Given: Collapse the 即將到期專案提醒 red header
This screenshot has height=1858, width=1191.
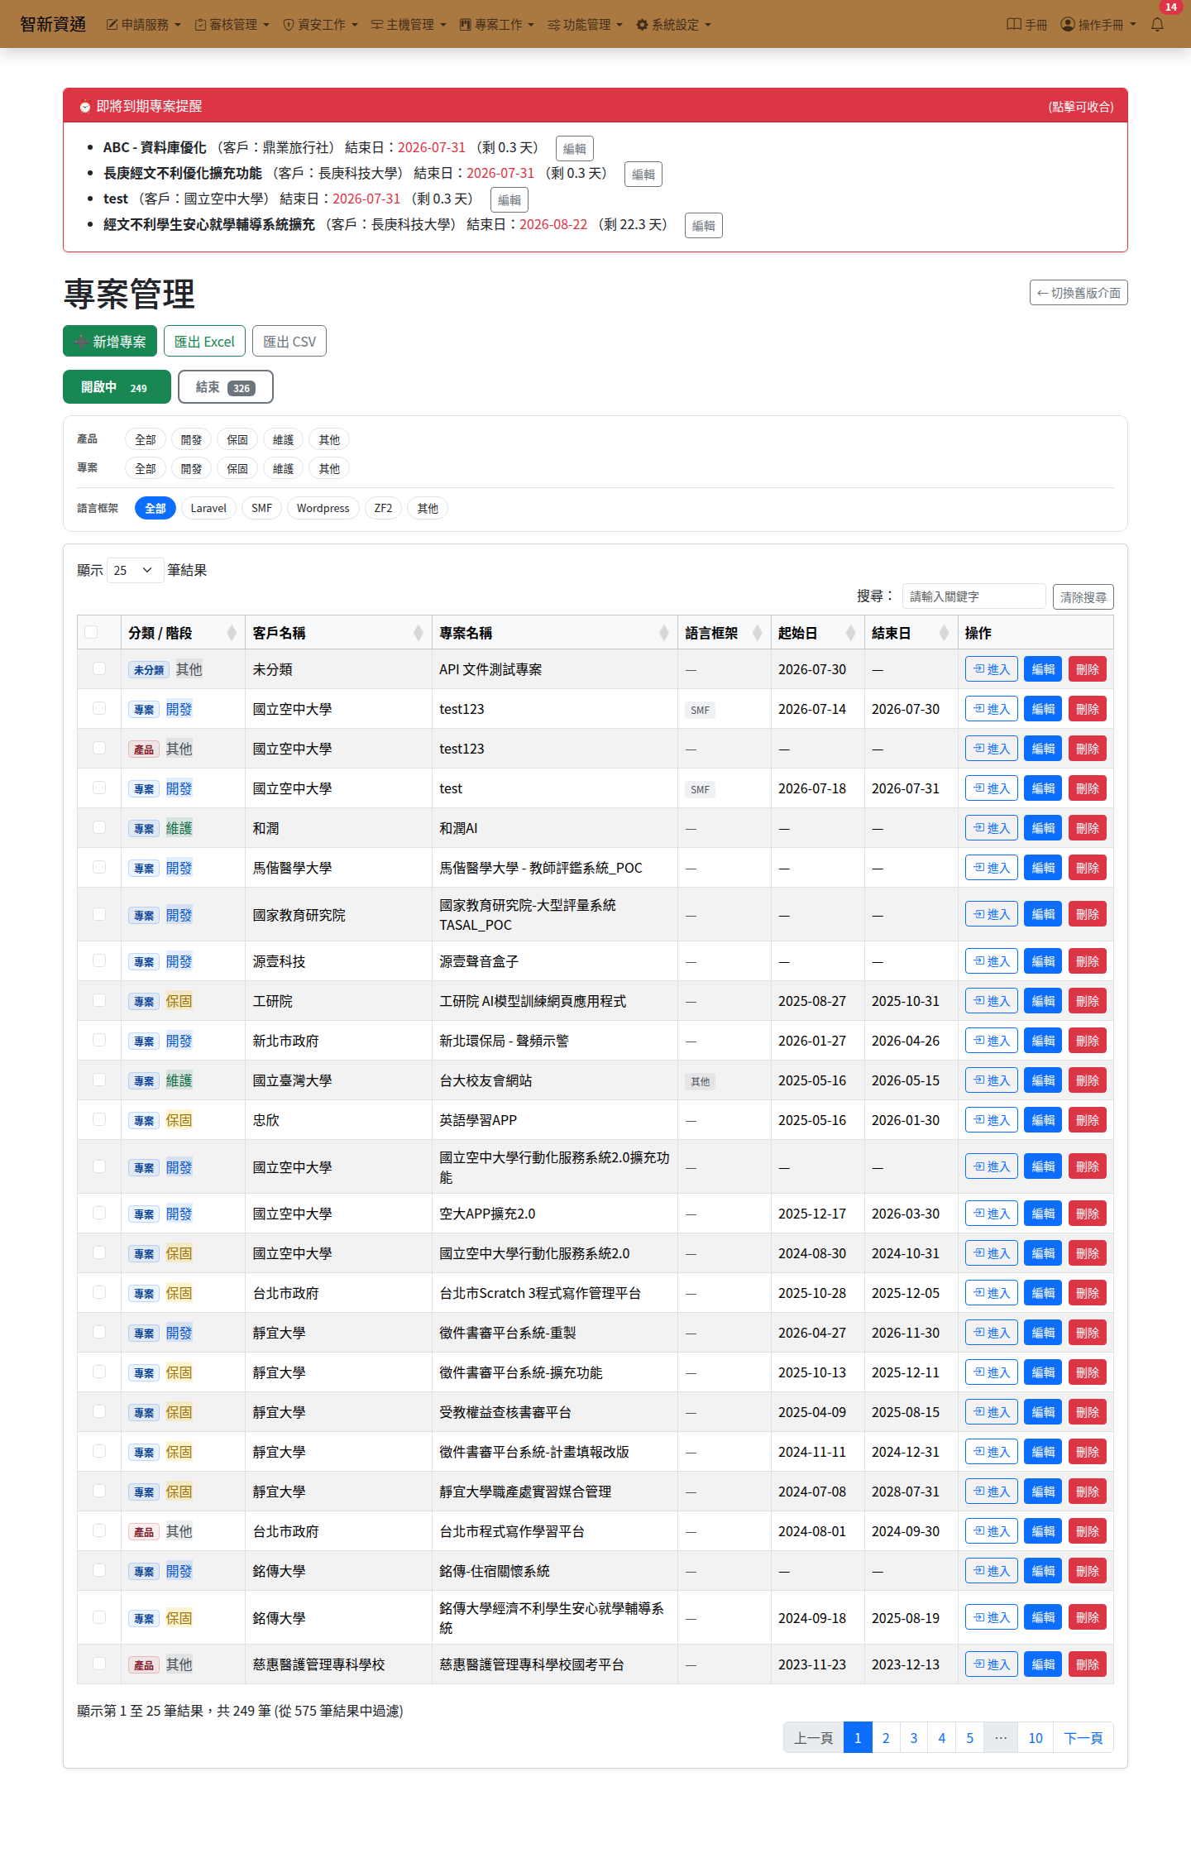Looking at the screenshot, I should [x=595, y=106].
